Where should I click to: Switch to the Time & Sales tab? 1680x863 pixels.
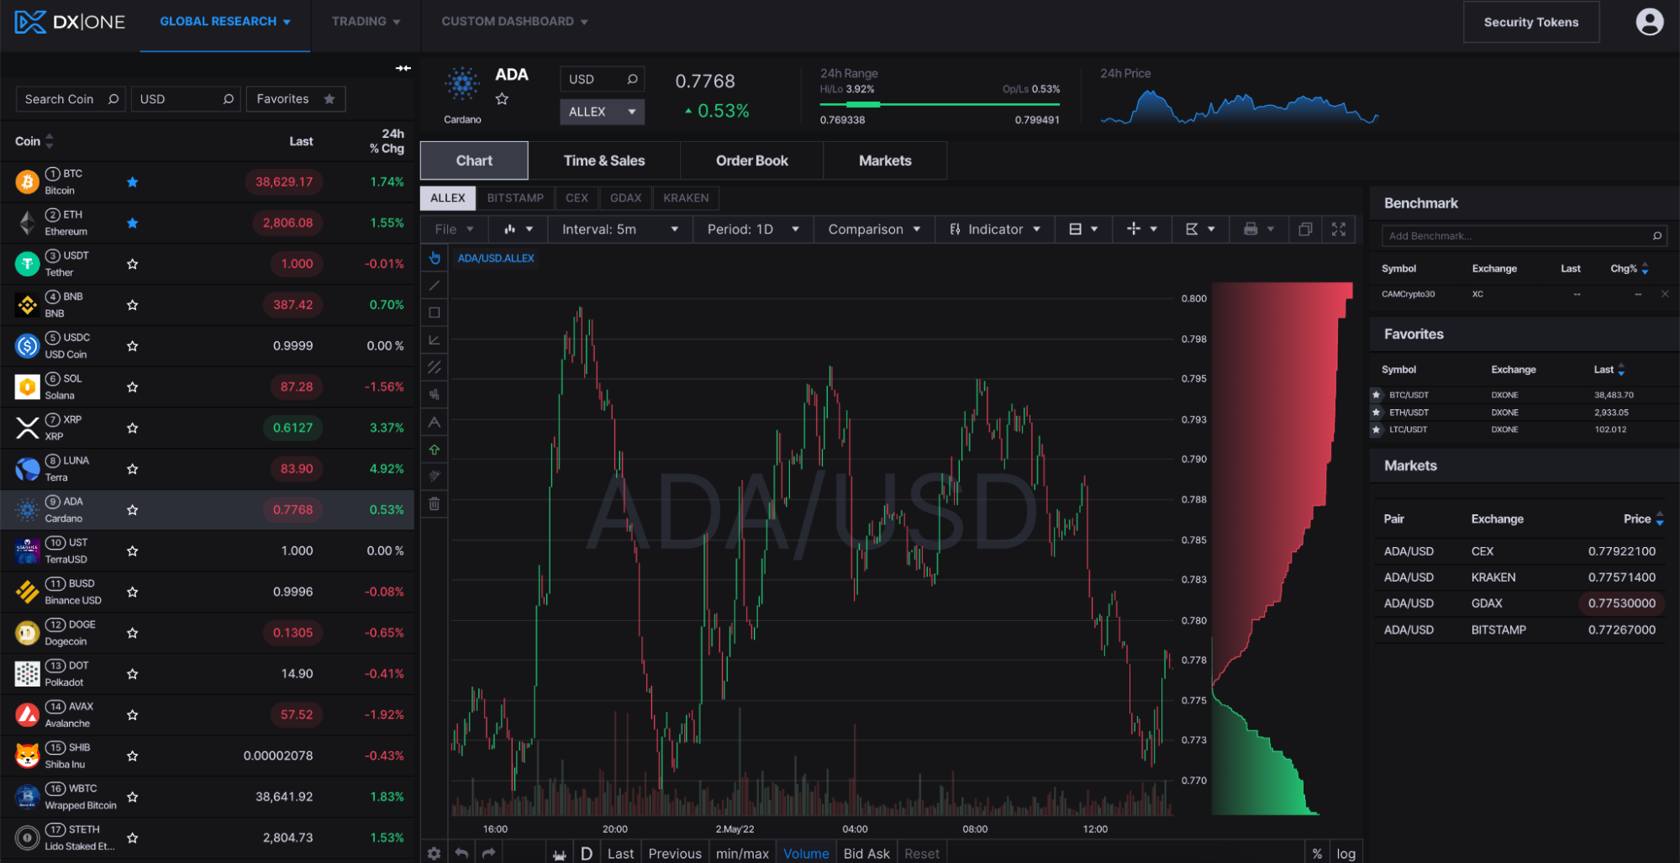click(x=604, y=160)
